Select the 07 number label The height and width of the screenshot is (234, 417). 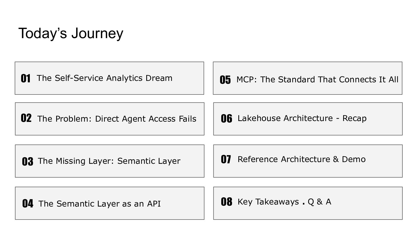(226, 159)
